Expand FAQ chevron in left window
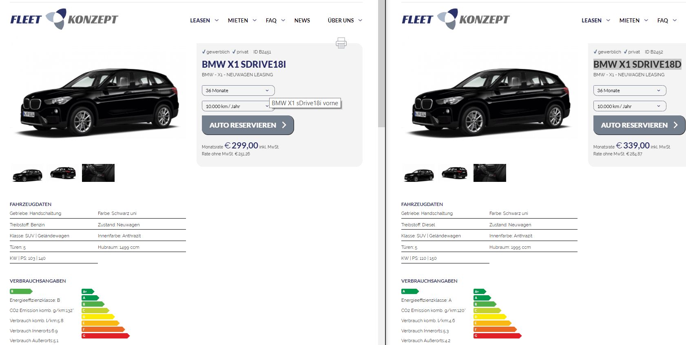The image size is (686, 345). click(x=283, y=20)
